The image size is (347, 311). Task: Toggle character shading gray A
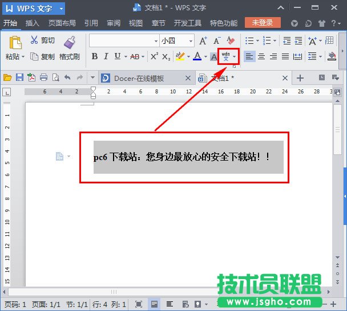coord(213,57)
